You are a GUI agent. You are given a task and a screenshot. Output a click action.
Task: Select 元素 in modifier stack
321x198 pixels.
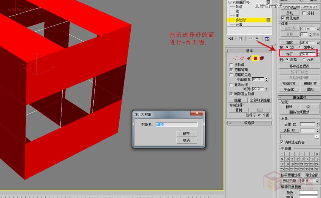point(239,25)
